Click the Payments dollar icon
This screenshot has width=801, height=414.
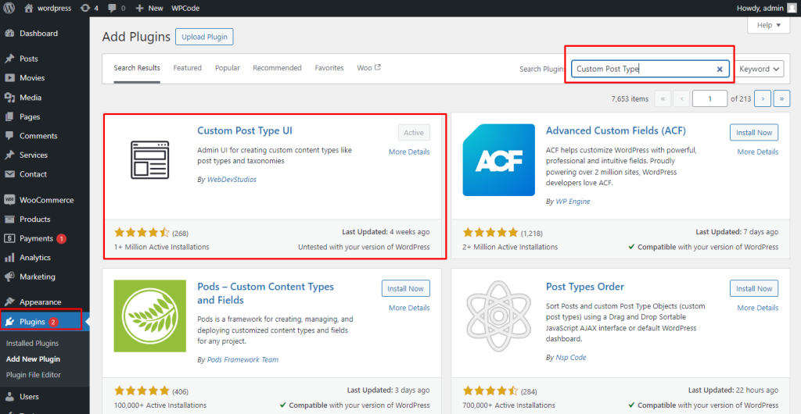9,238
